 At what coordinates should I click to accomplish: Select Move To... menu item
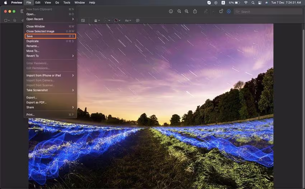point(50,51)
